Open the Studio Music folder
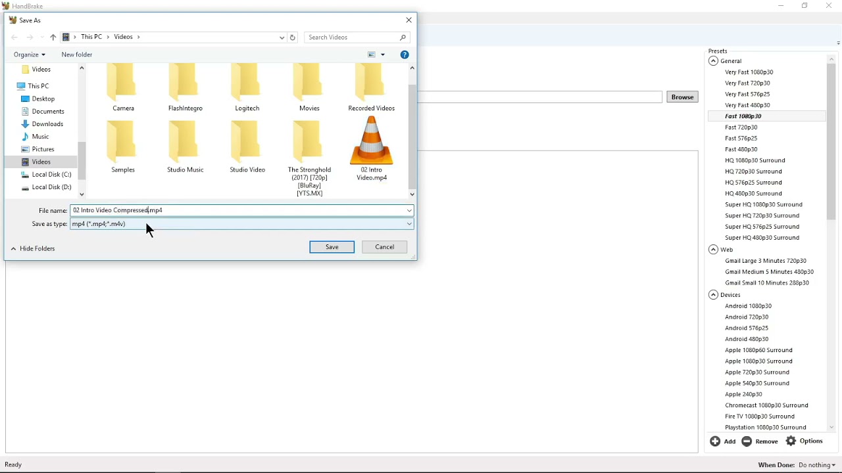The image size is (842, 473). click(x=185, y=147)
